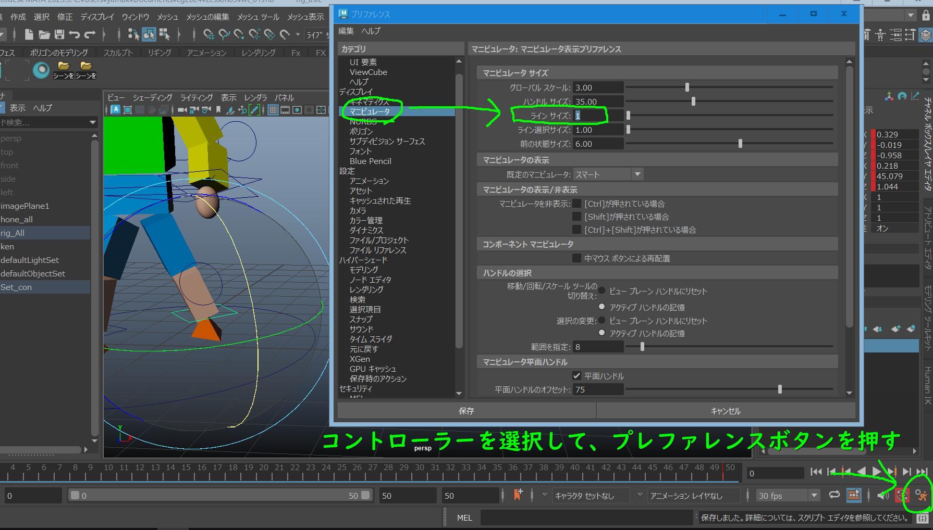Click the set key bookmark icon near range slider
Screen dimensions: 933x530
click(x=518, y=495)
